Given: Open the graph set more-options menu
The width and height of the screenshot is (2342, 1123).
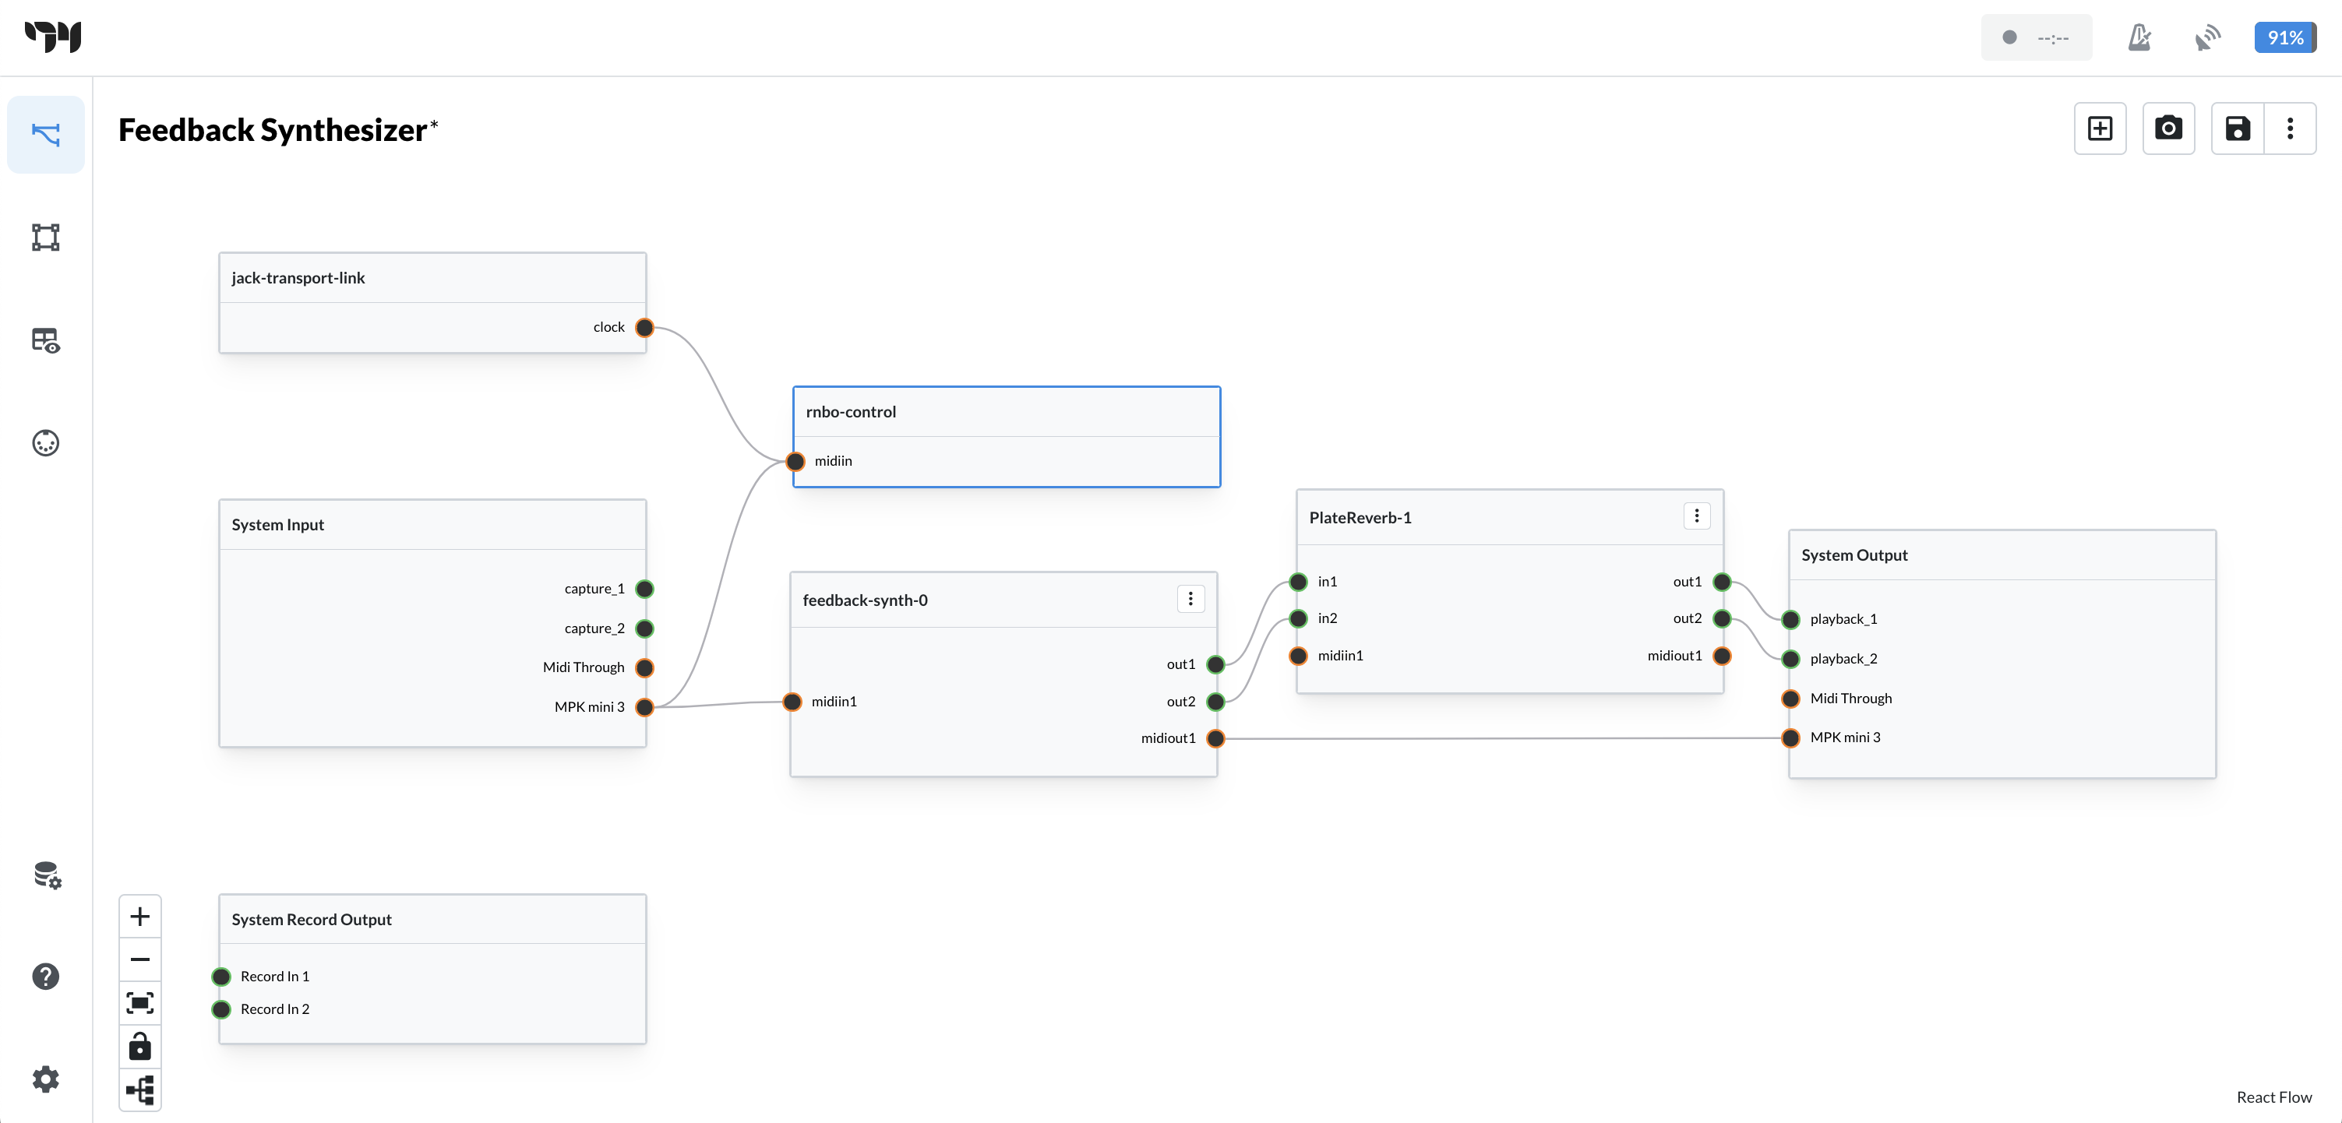Looking at the screenshot, I should pos(2290,128).
